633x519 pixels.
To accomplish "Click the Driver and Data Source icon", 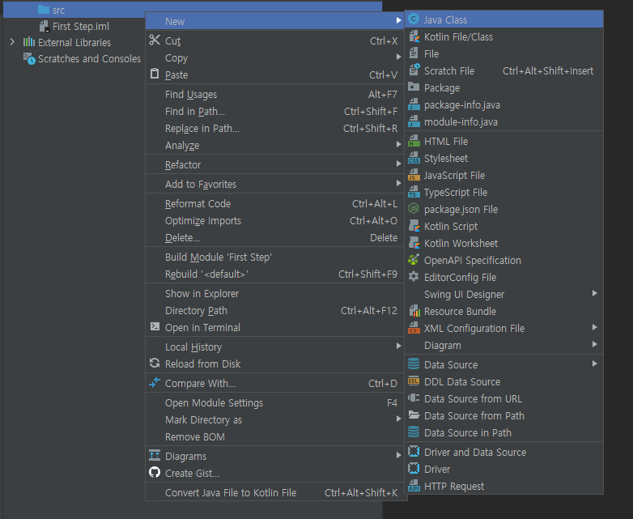I will pos(414,451).
